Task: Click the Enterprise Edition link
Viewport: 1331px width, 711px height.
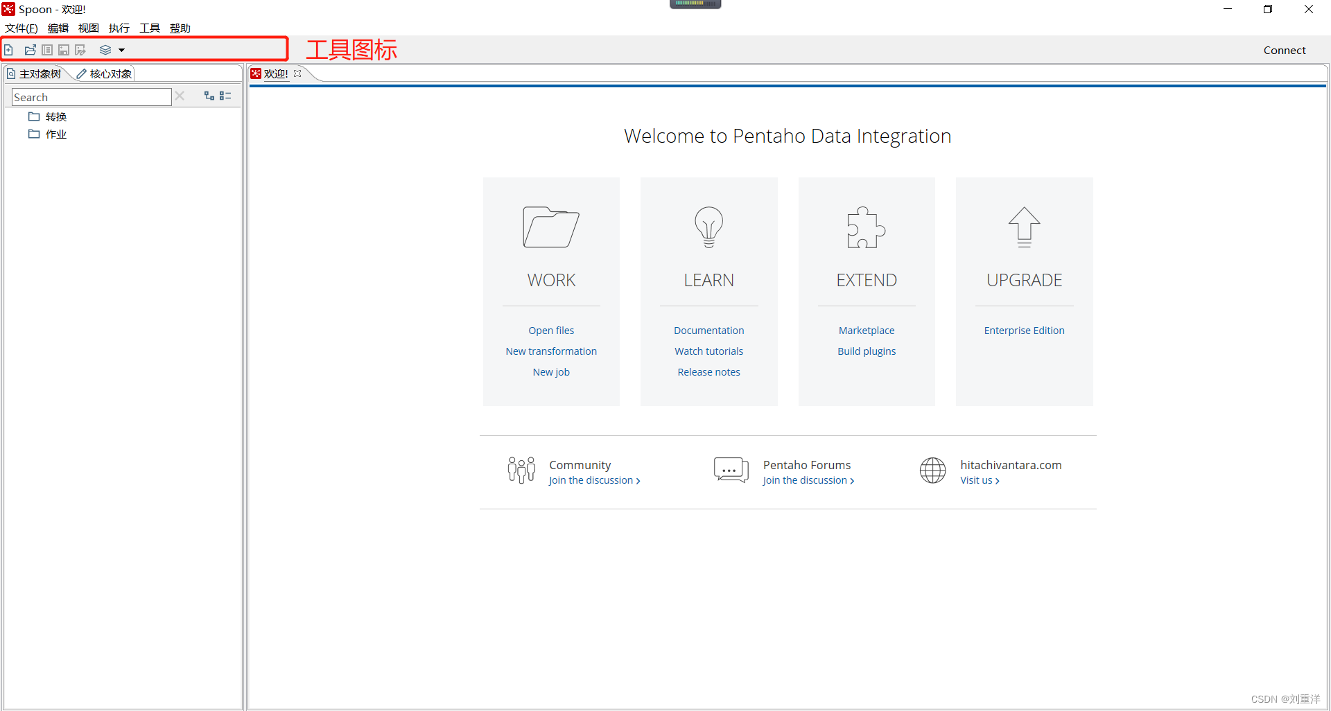Action: 1024,331
